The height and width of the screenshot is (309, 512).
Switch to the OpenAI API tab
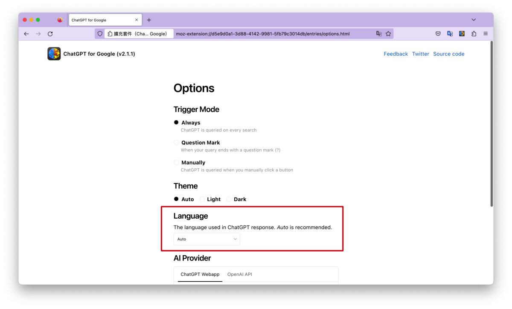[x=240, y=274]
